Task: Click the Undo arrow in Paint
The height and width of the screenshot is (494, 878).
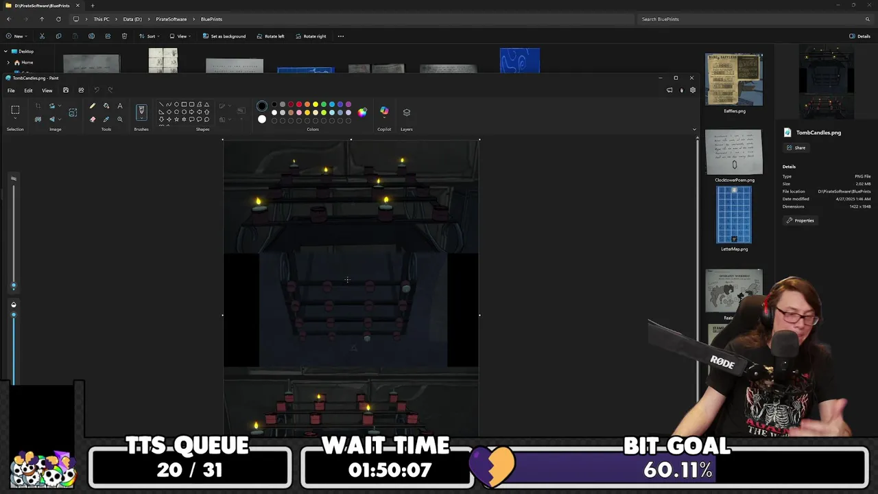Action: click(x=97, y=90)
